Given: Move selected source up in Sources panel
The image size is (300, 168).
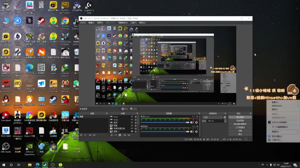Looking at the screenshot, I should [125, 135].
